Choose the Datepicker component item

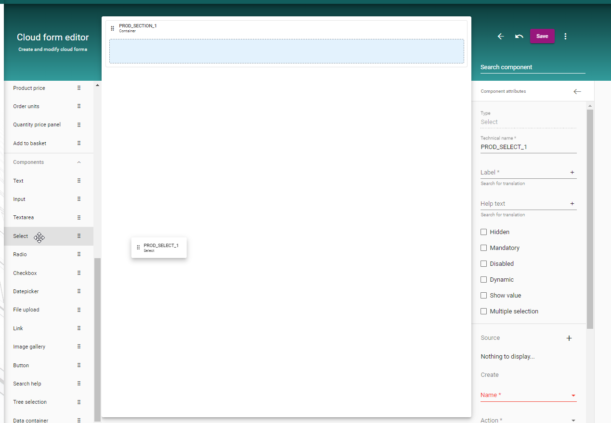[x=49, y=291]
